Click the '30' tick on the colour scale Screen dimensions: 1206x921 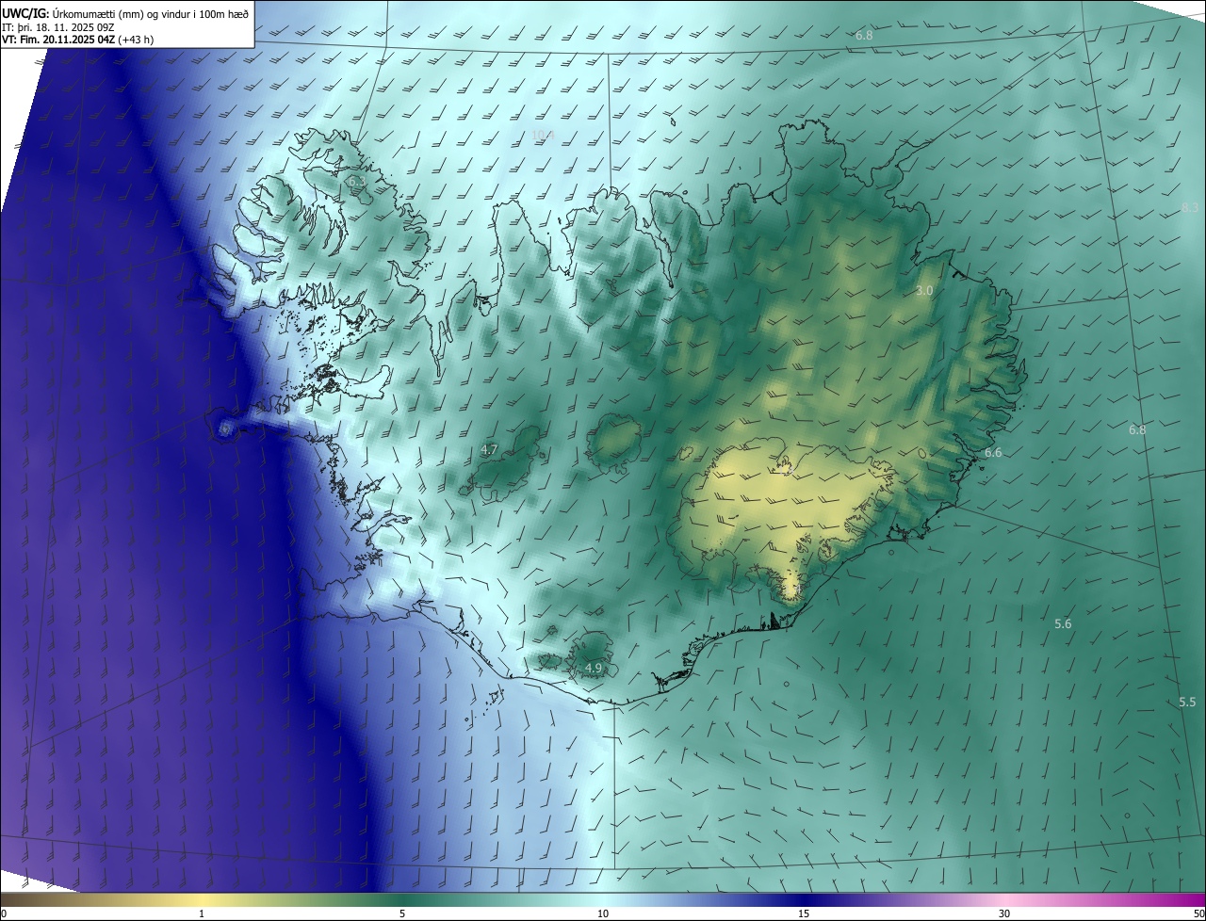tap(1004, 914)
